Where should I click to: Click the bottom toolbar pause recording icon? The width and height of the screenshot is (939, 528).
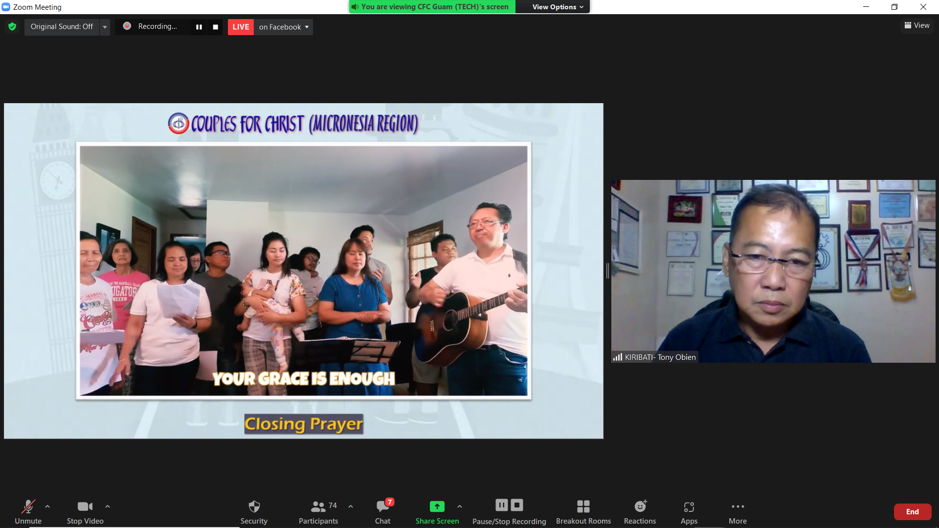click(x=502, y=505)
